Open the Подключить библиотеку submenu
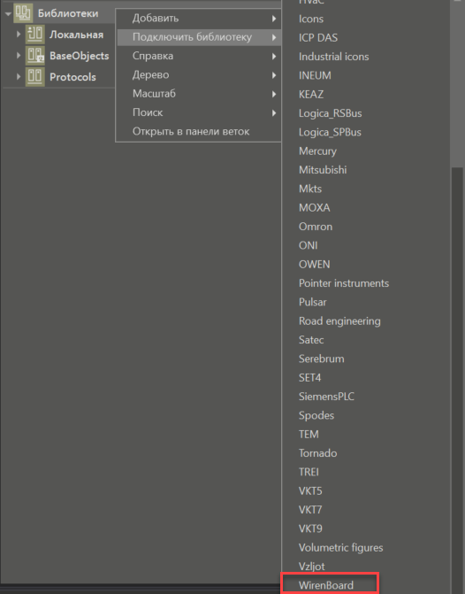Image resolution: width=465 pixels, height=594 pixels. click(199, 37)
